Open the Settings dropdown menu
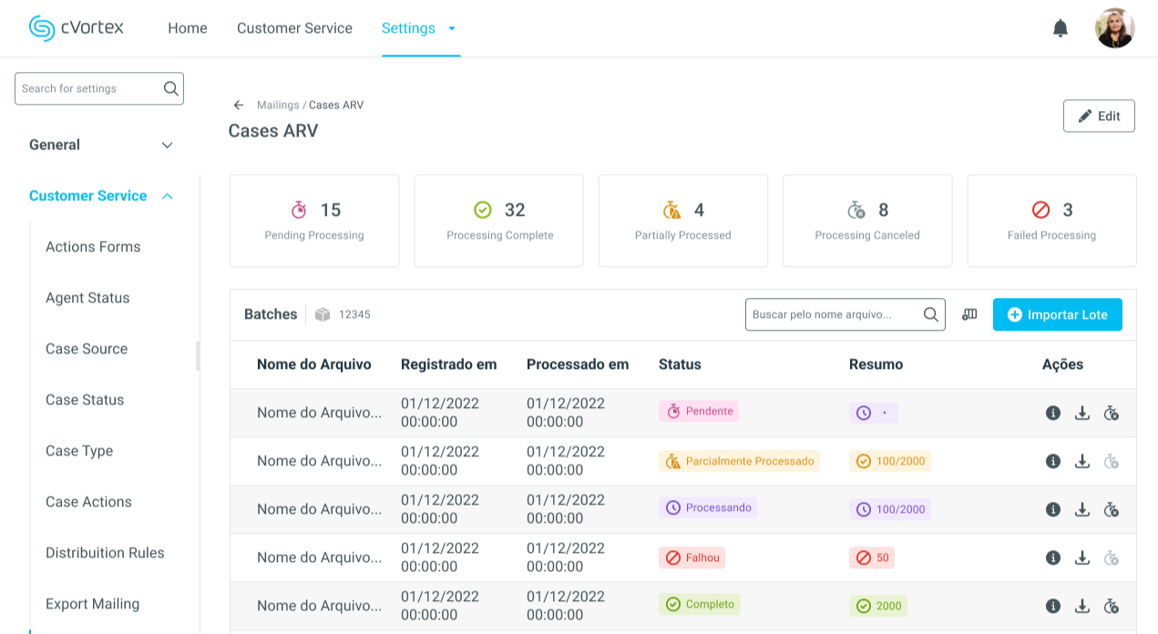Screen dimensions: 1158x634 (x=419, y=28)
